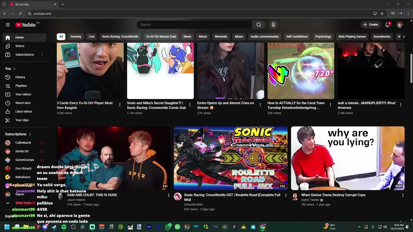Open Shreeder4092 channel avatar
Viewport: 413px width, 232px height.
pos(178,197)
